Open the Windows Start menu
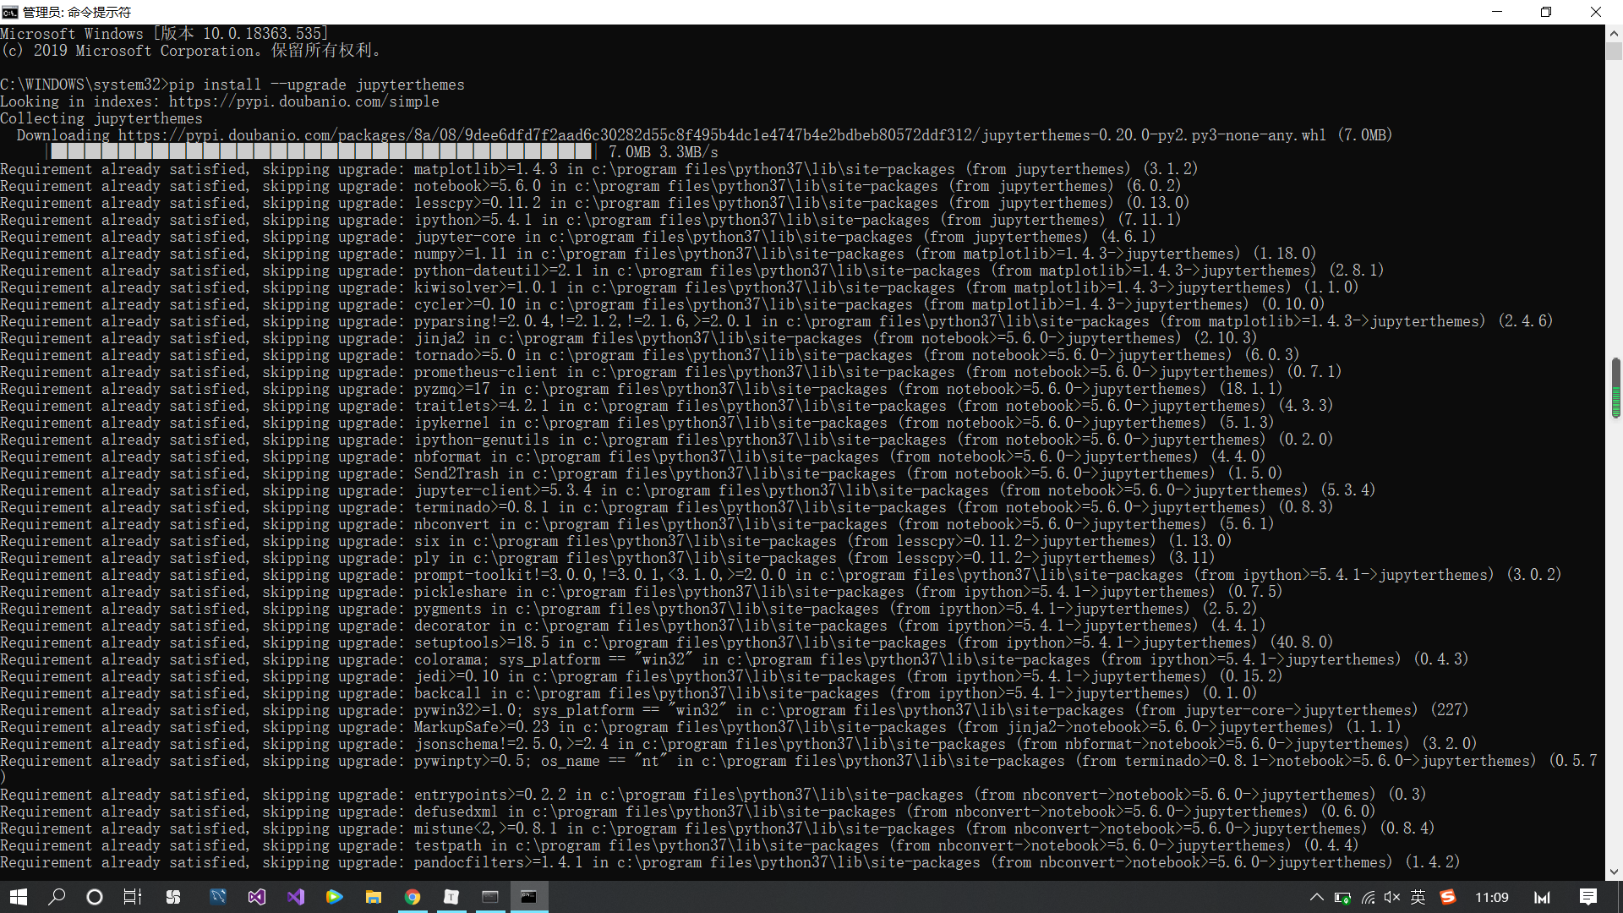This screenshot has width=1623, height=913. [x=19, y=897]
